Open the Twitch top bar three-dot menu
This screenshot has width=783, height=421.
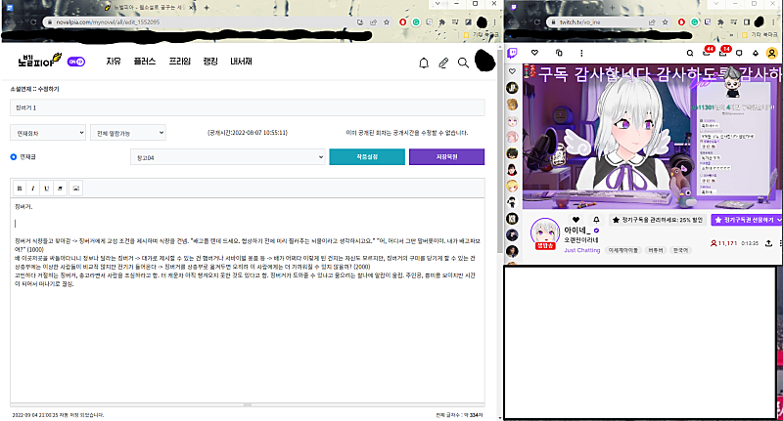pyautogui.click(x=581, y=53)
